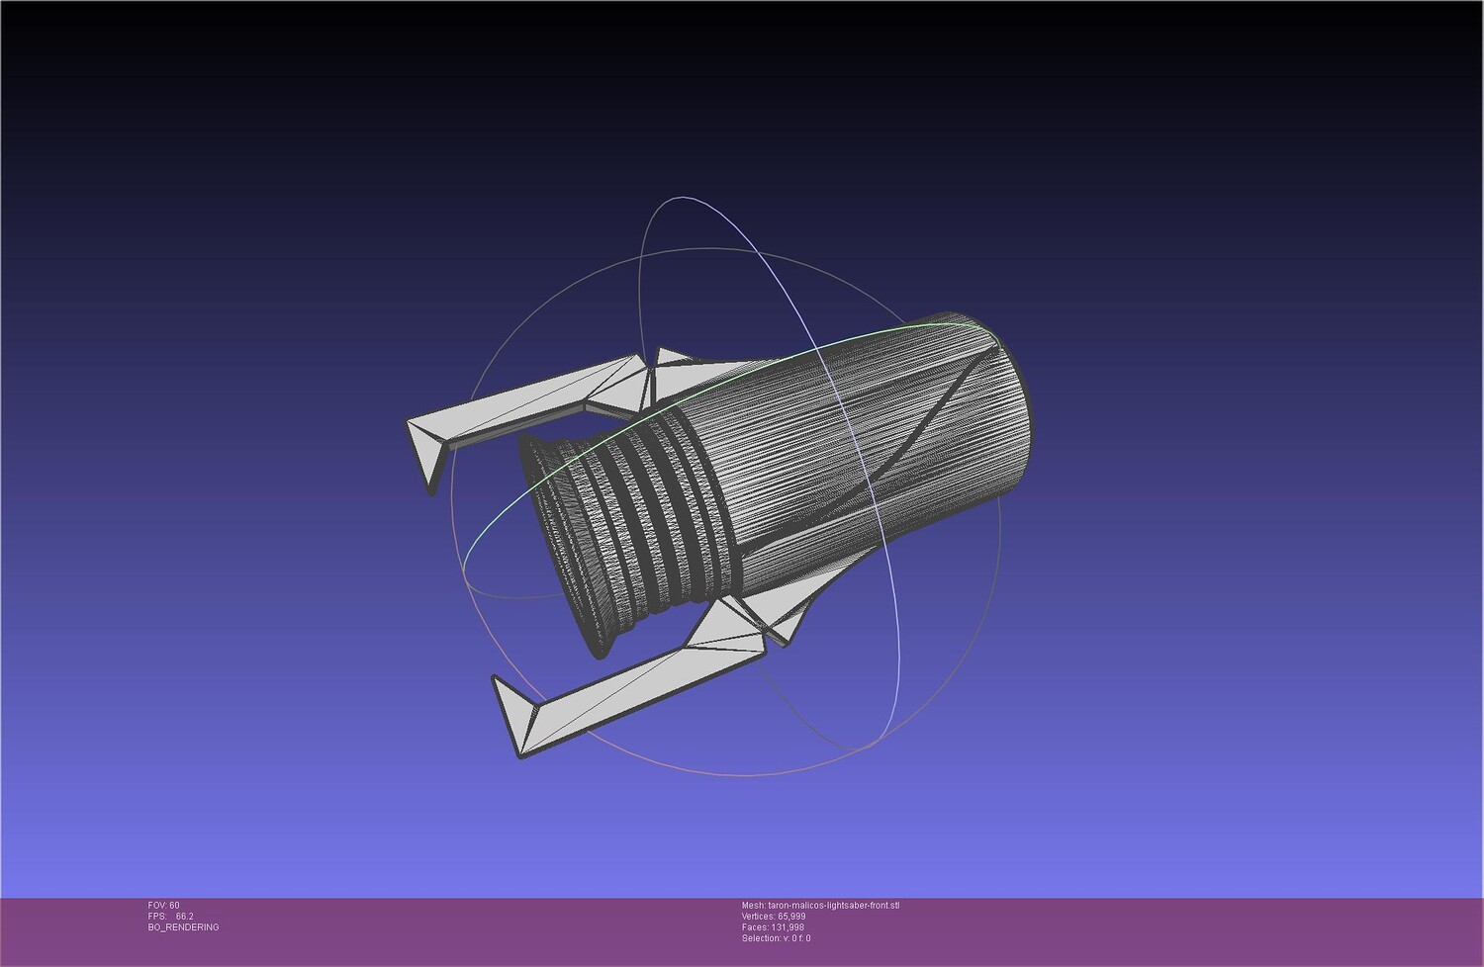Click the 'Vertices: 65,999' count
Viewport: 1484px width, 967px height.
point(774,917)
